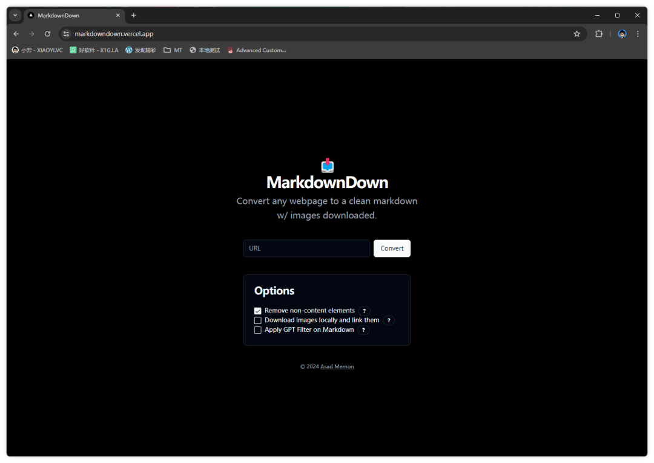Reload the current page
The width and height of the screenshot is (654, 463).
[48, 34]
